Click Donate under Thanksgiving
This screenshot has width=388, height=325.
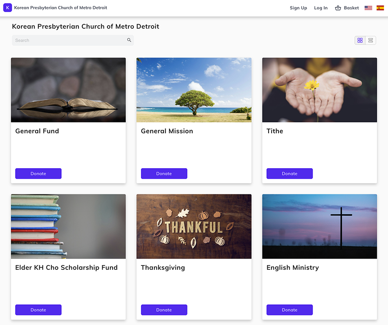[x=164, y=310]
